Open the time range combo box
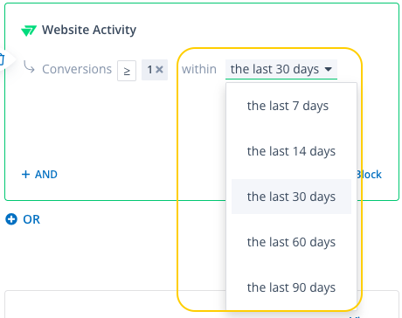402x318 pixels. [x=281, y=69]
